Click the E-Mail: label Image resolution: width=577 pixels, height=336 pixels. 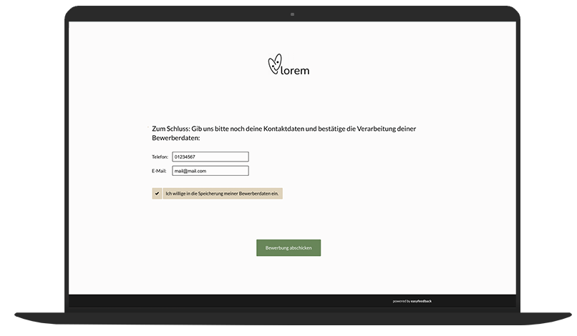(159, 171)
